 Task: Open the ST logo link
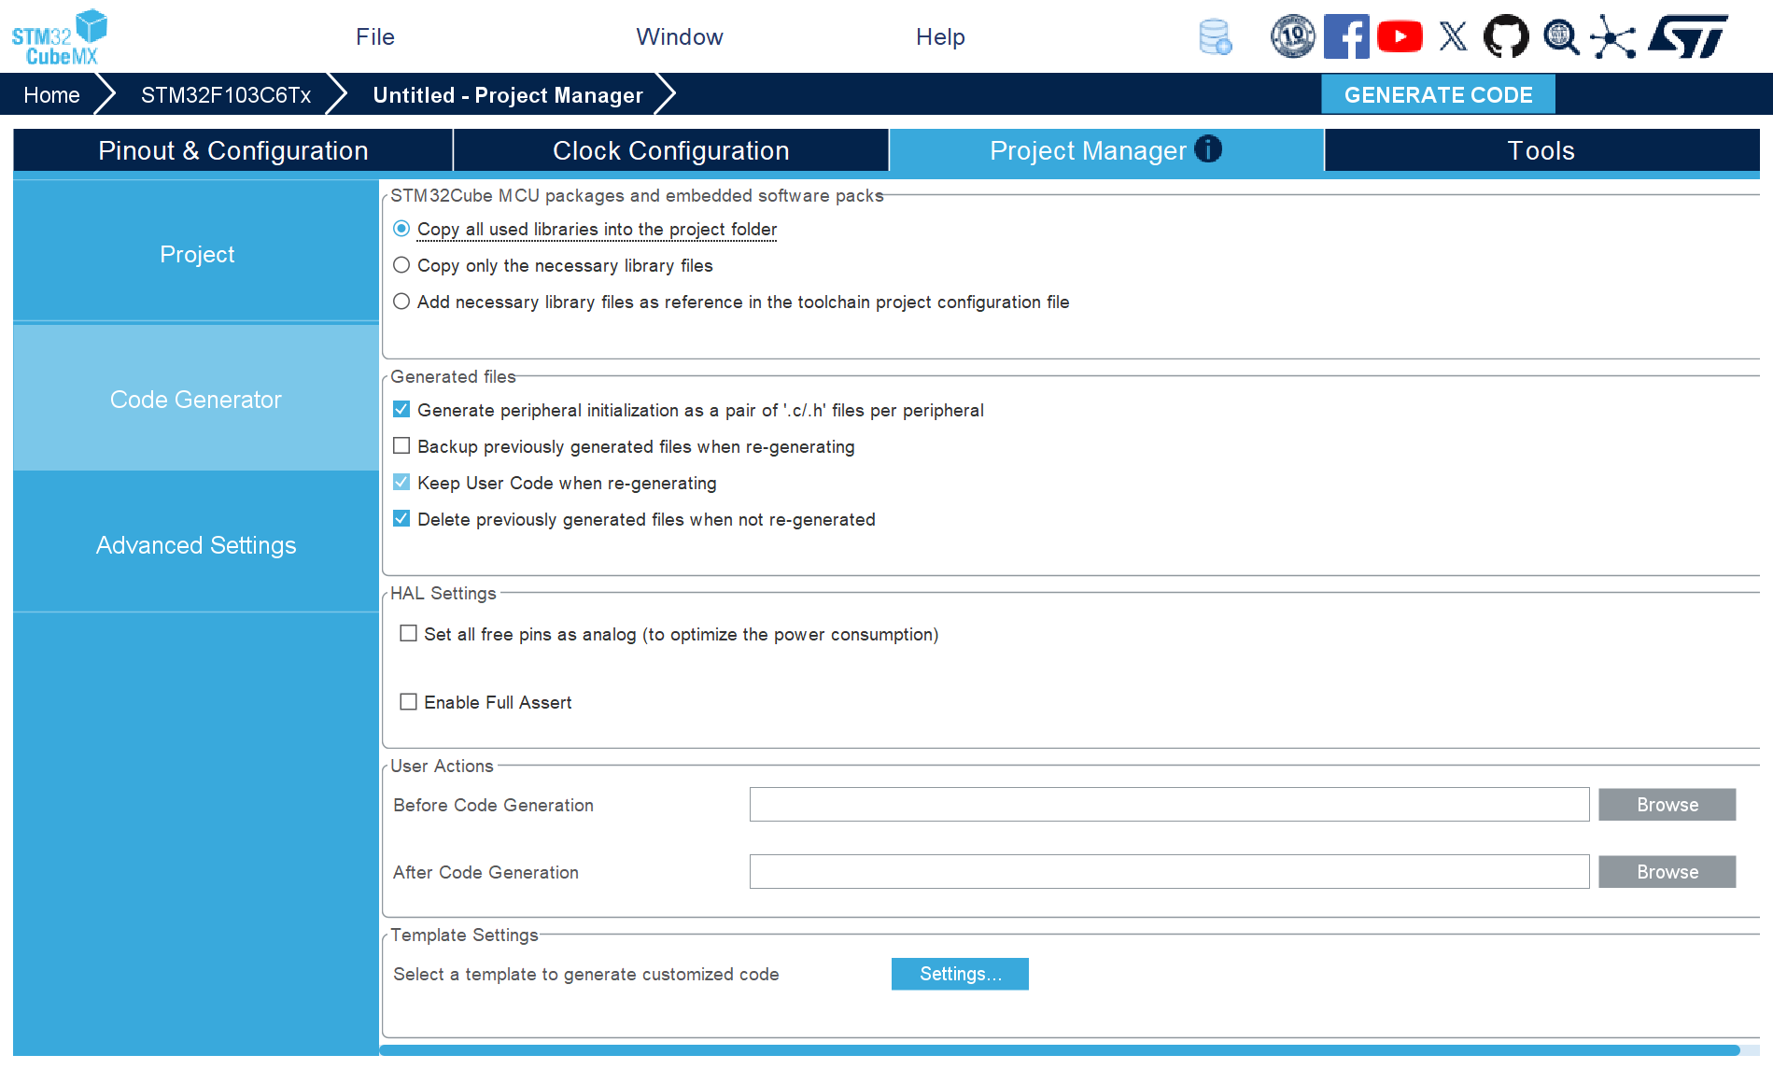point(1688,36)
